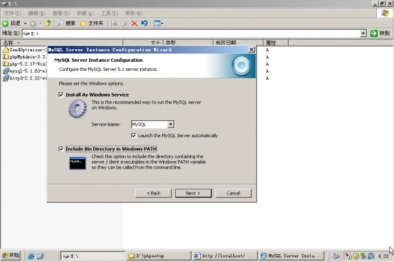Click the green-arrow pointer tray icon
The height and width of the screenshot is (262, 394).
pyautogui.click(x=348, y=256)
